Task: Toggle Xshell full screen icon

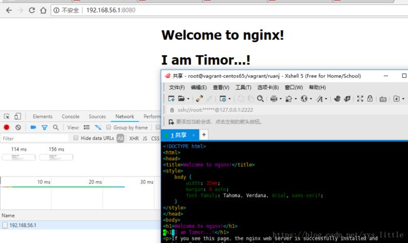Action: [360, 99]
